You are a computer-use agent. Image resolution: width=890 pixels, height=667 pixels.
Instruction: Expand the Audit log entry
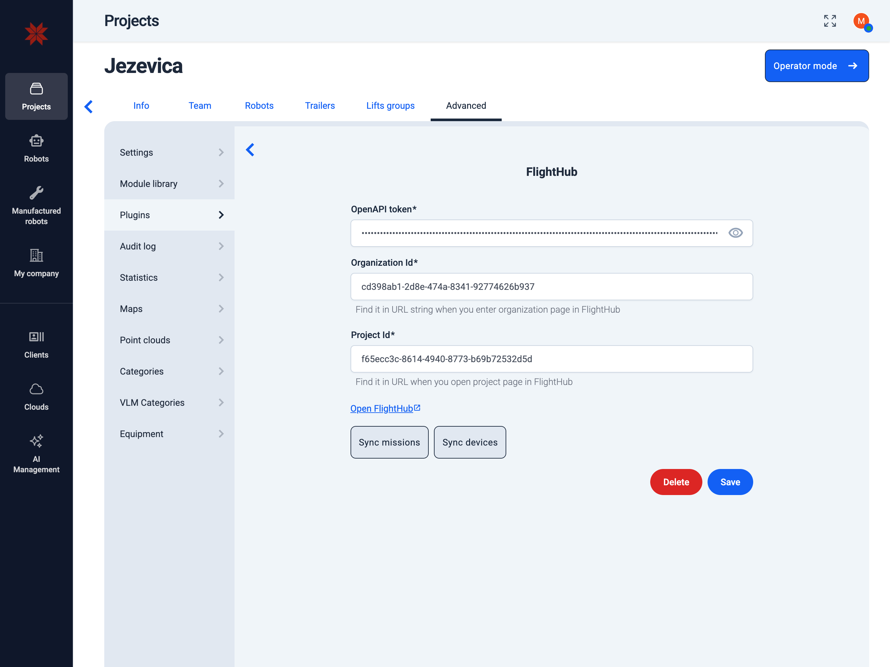coord(169,246)
